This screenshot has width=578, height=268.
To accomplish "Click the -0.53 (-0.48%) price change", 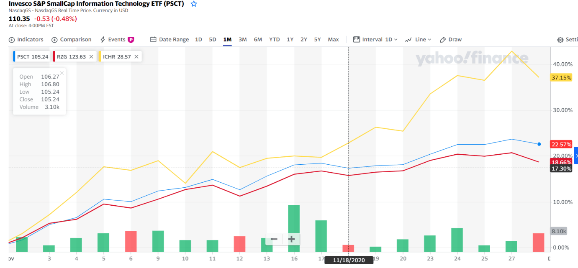I will click(x=56, y=19).
